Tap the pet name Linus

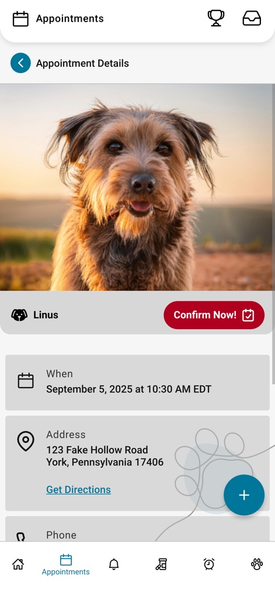(46, 315)
